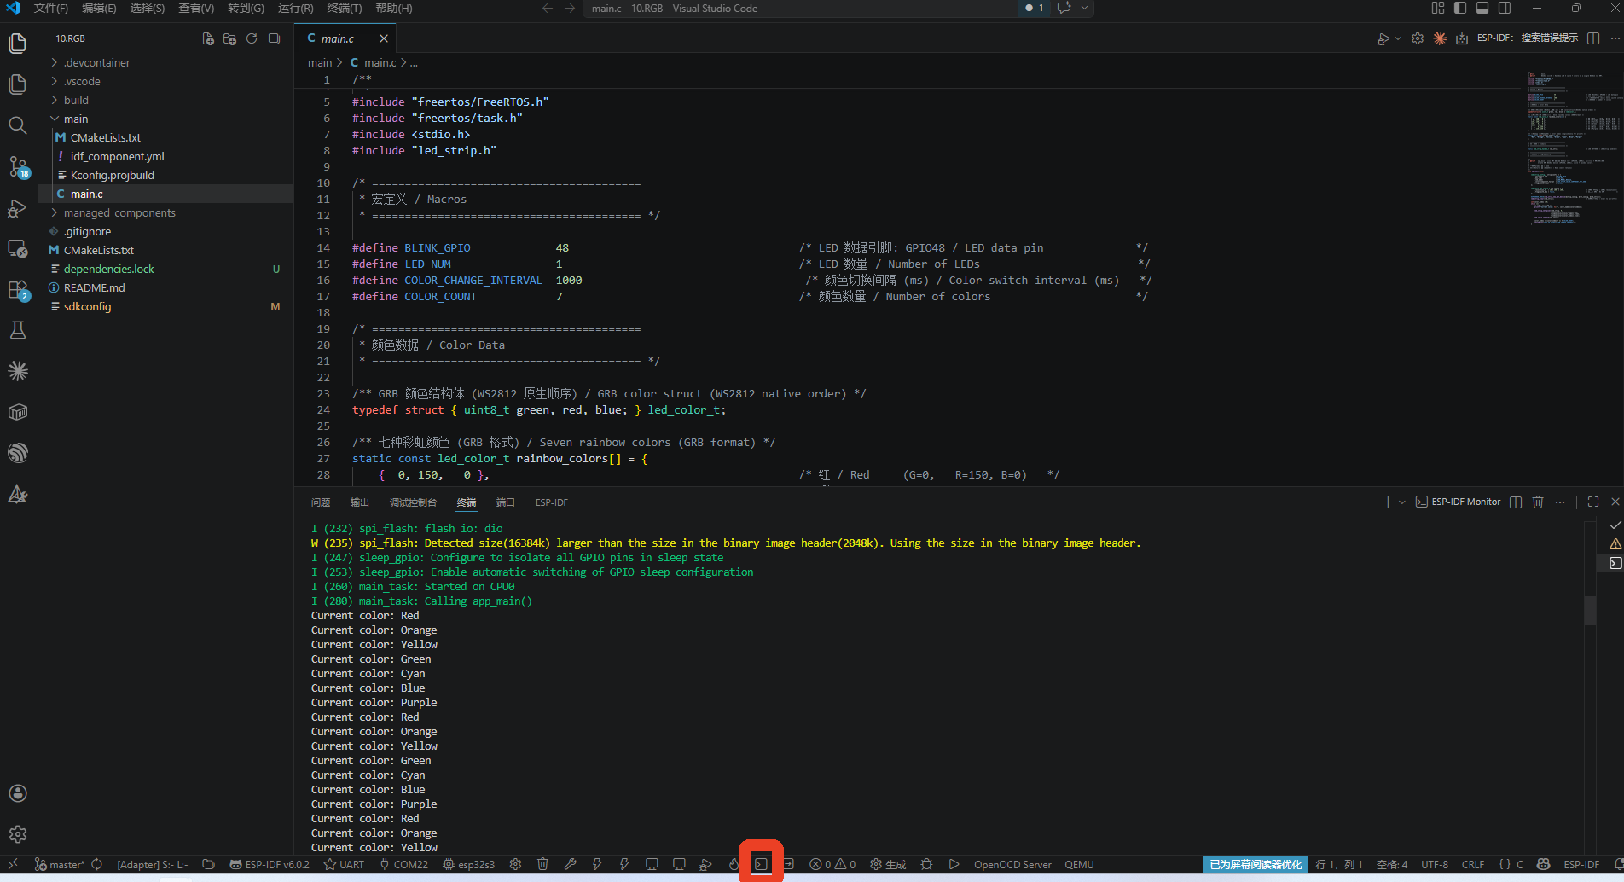Click the trash full-clean icon in status bar

point(542,864)
